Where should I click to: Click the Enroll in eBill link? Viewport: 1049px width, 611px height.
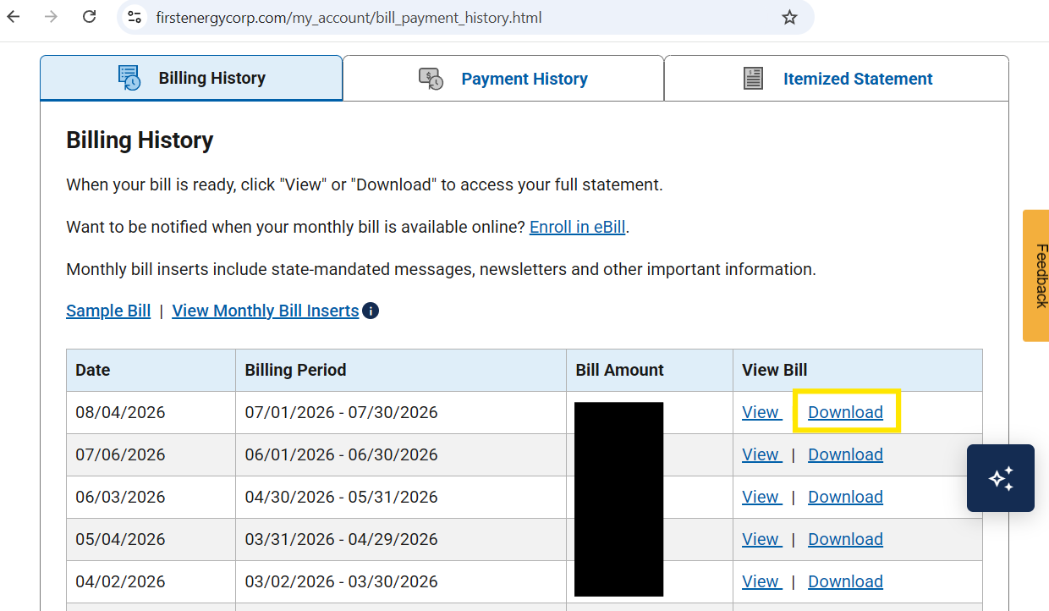pyautogui.click(x=577, y=227)
